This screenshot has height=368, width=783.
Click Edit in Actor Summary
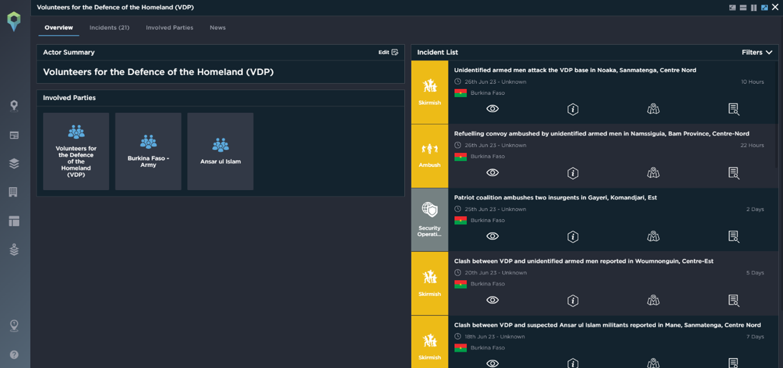coord(388,52)
